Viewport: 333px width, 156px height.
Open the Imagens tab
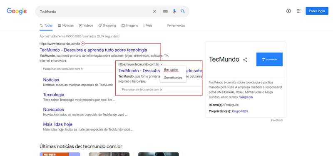[129, 25]
